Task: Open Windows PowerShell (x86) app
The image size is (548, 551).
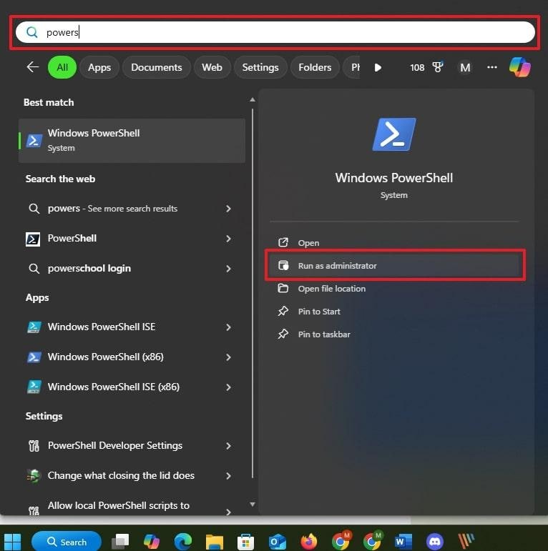Action: 105,357
